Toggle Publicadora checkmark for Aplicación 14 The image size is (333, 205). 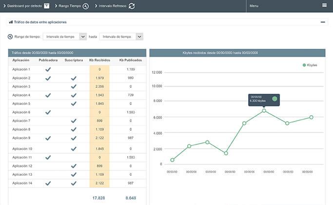click(x=48, y=183)
